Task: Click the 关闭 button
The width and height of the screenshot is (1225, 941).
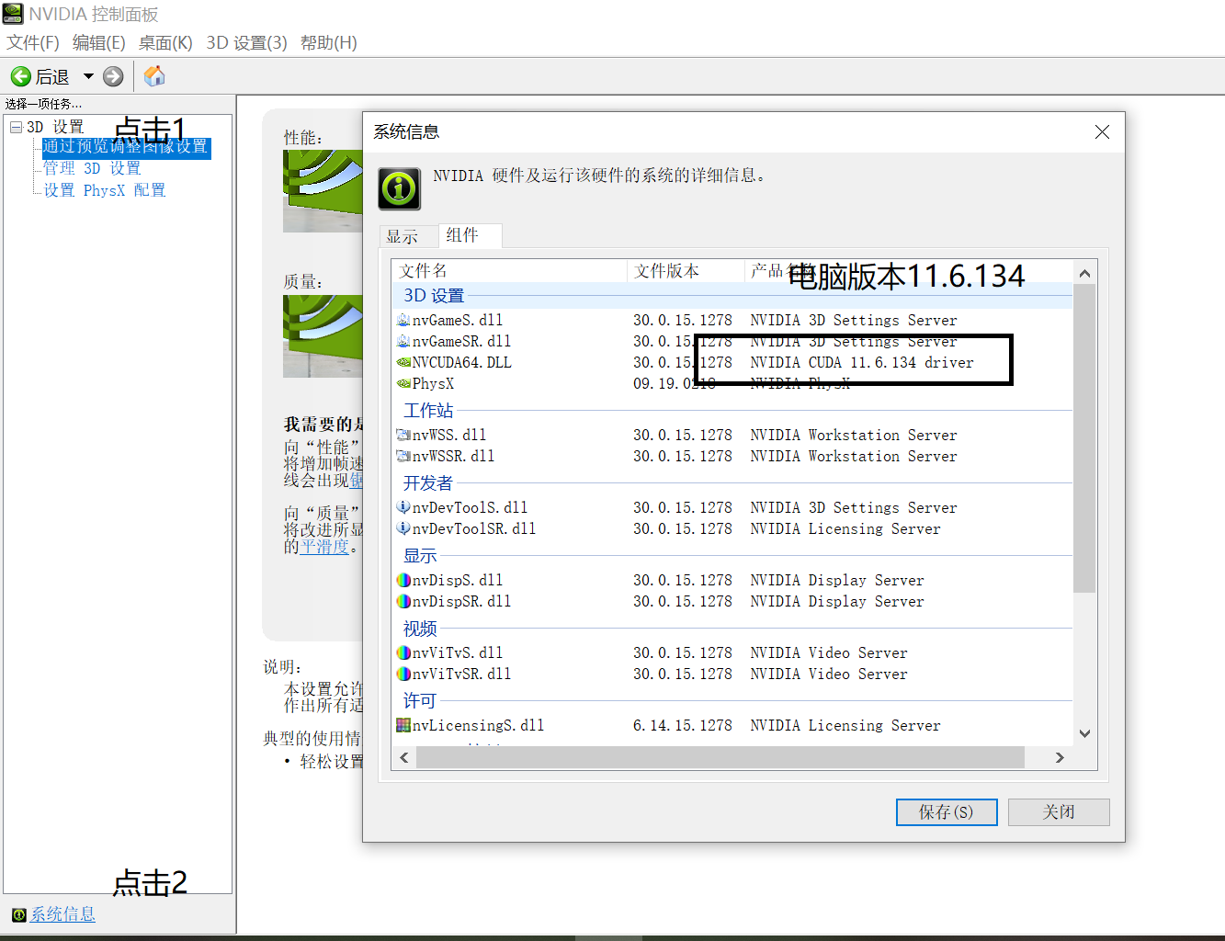Action: [x=1059, y=812]
